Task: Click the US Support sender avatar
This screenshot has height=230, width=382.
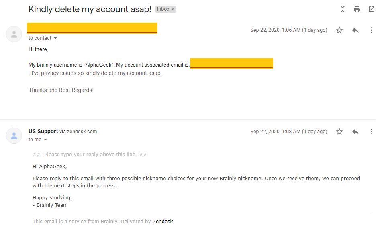Action: click(x=14, y=136)
